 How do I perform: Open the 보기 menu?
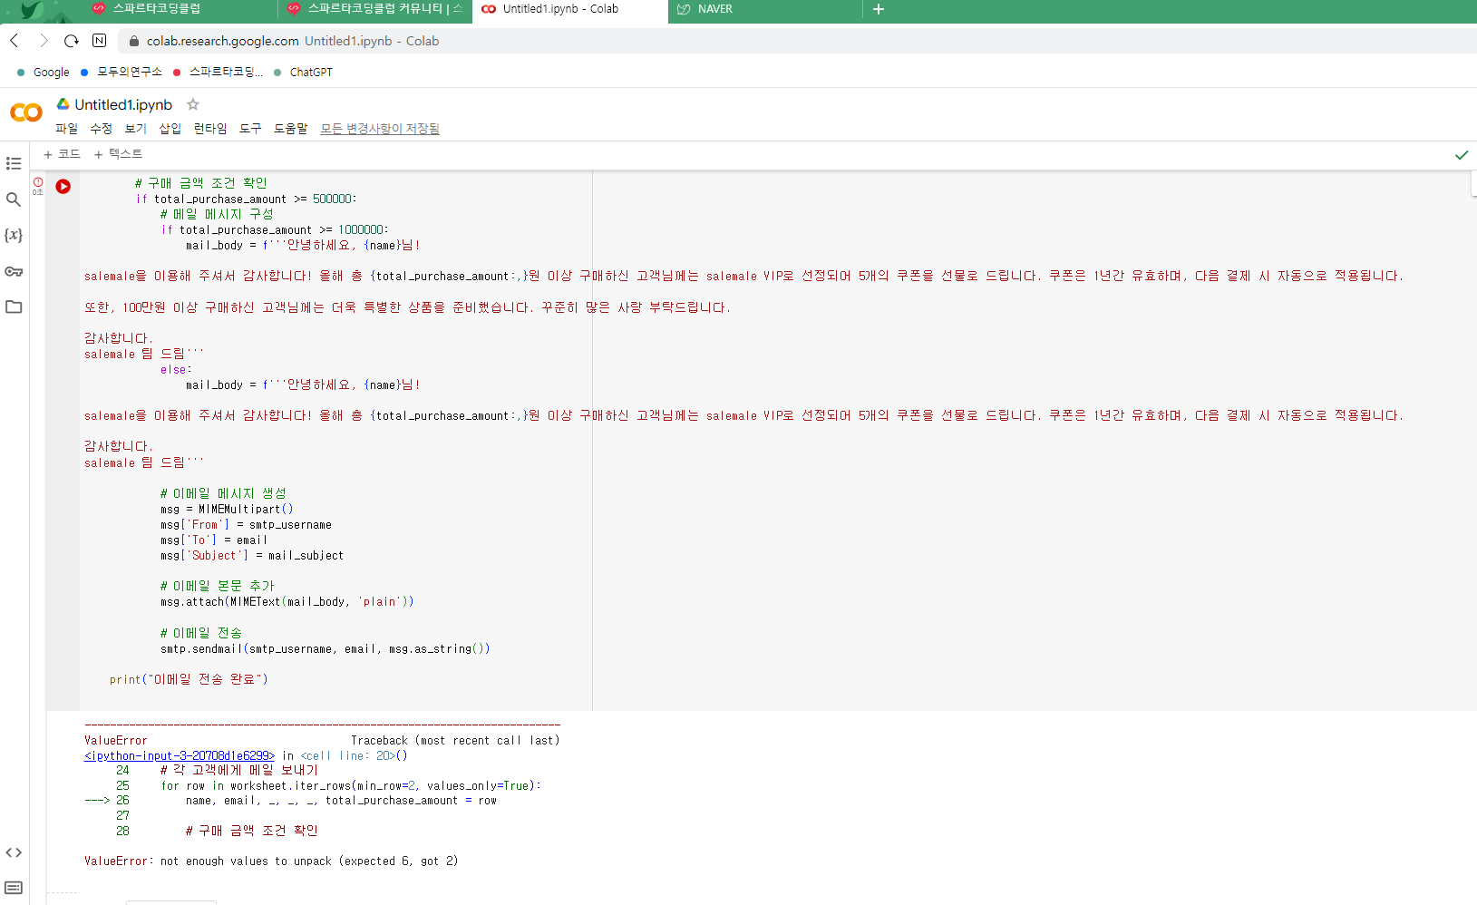pos(135,129)
